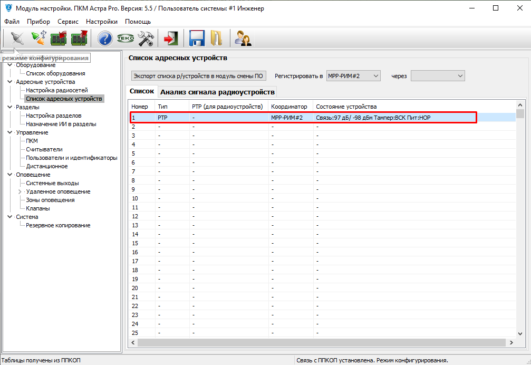The width and height of the screenshot is (531, 365).
Task: Expand the Удаленное оповещение tree node
Action: tap(20, 191)
